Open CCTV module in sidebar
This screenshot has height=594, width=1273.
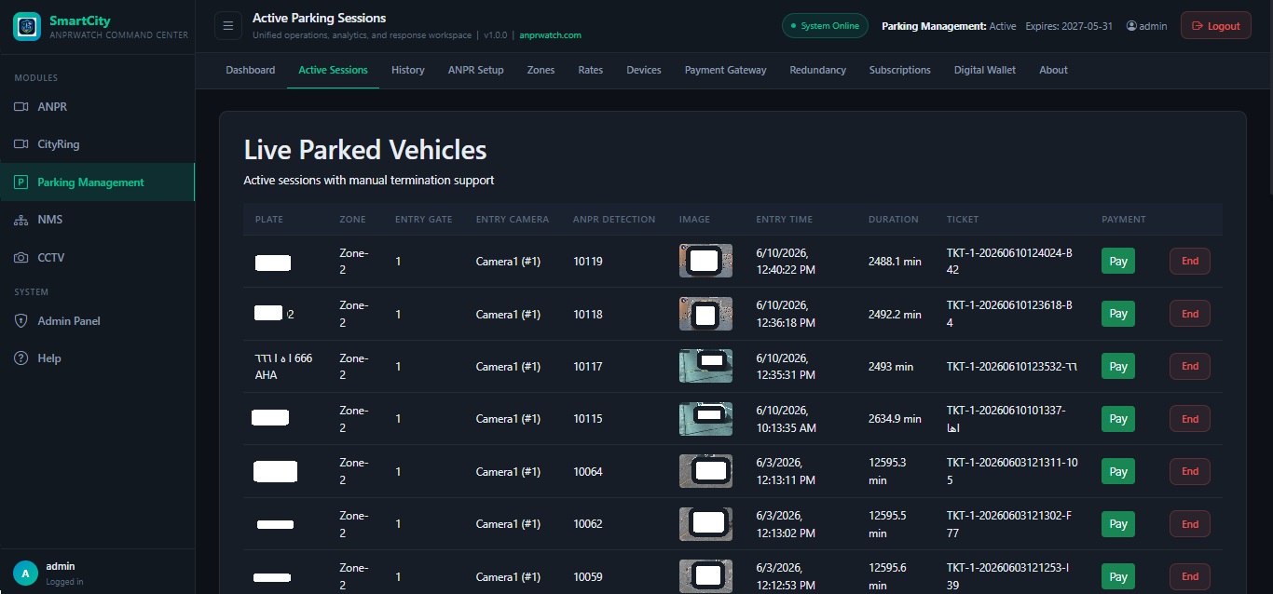point(97,258)
